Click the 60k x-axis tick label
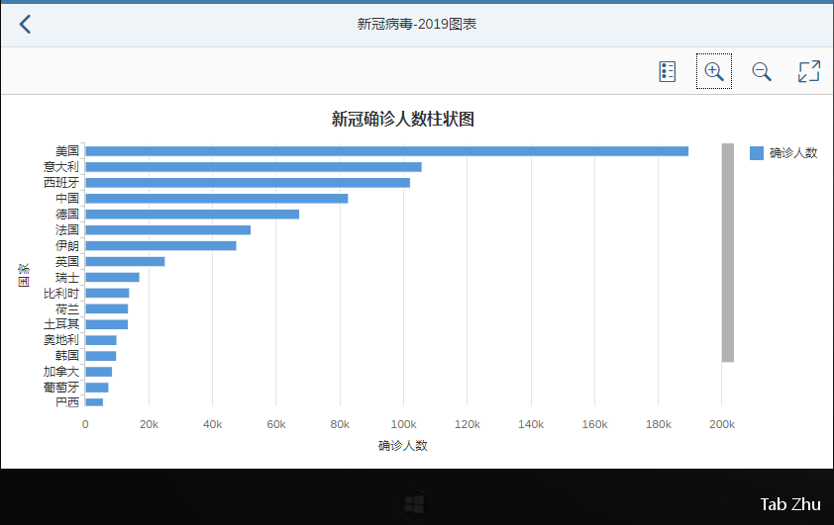Image resolution: width=834 pixels, height=525 pixels. click(x=276, y=425)
